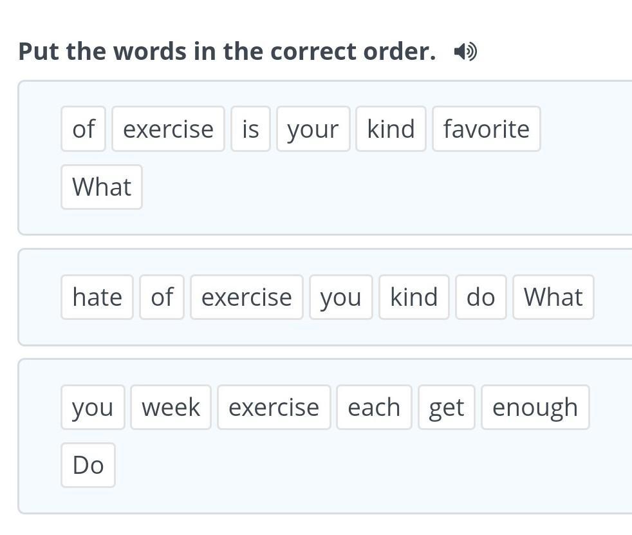Image resolution: width=632 pixels, height=535 pixels.
Task: Pick the 'is' word tile
Action: pyautogui.click(x=250, y=129)
